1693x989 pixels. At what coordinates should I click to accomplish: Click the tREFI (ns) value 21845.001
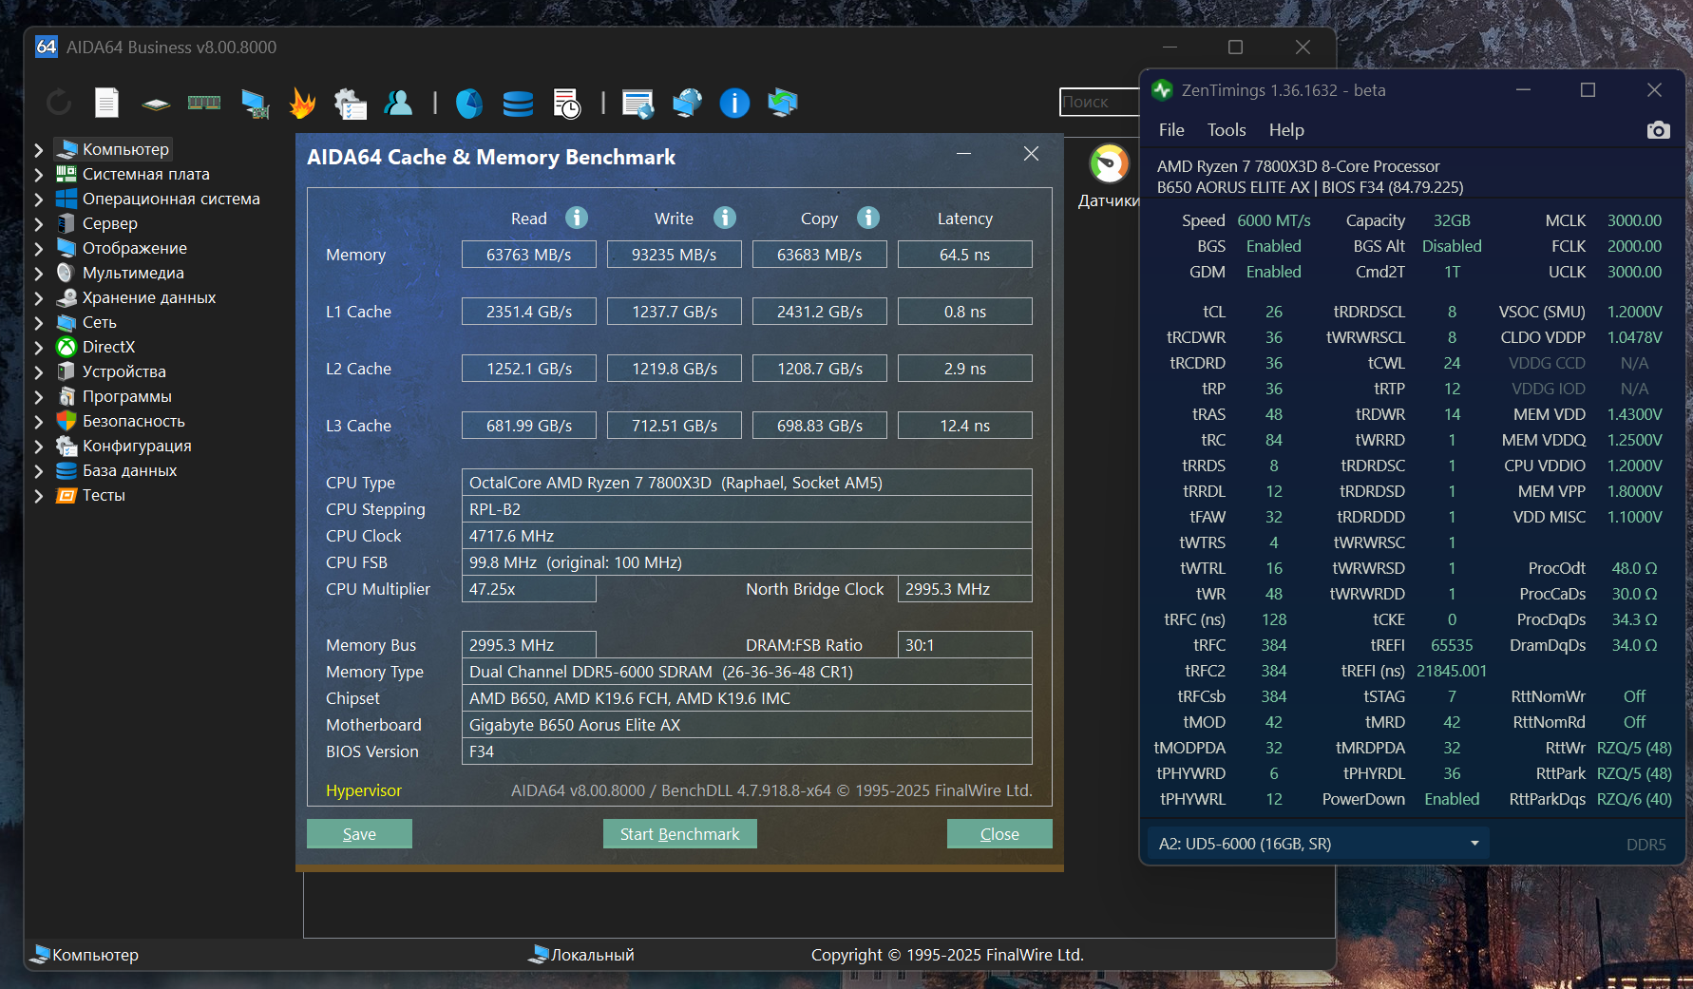[1452, 671]
